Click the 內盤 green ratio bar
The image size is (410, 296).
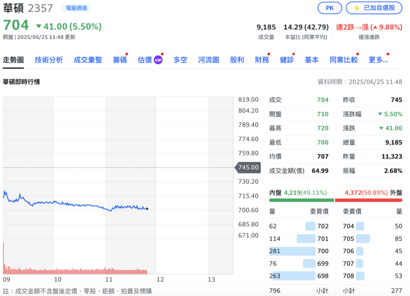point(301,200)
